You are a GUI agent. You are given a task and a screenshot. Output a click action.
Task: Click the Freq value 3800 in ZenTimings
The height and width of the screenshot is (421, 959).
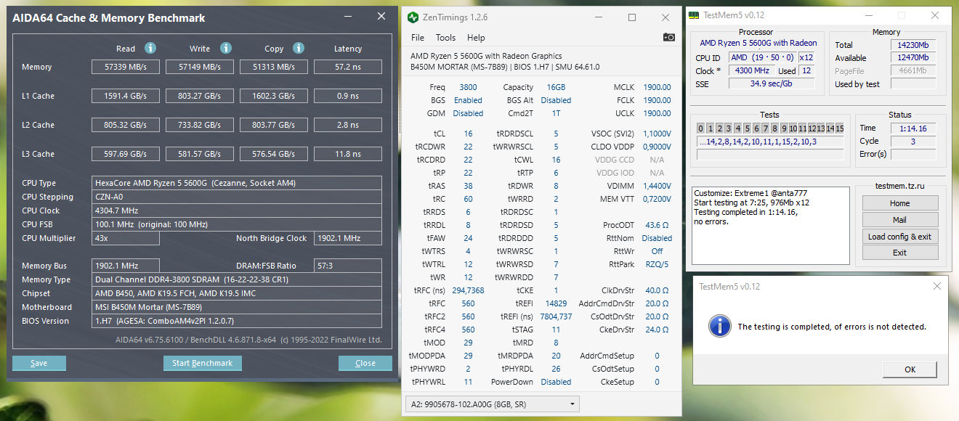tap(468, 87)
